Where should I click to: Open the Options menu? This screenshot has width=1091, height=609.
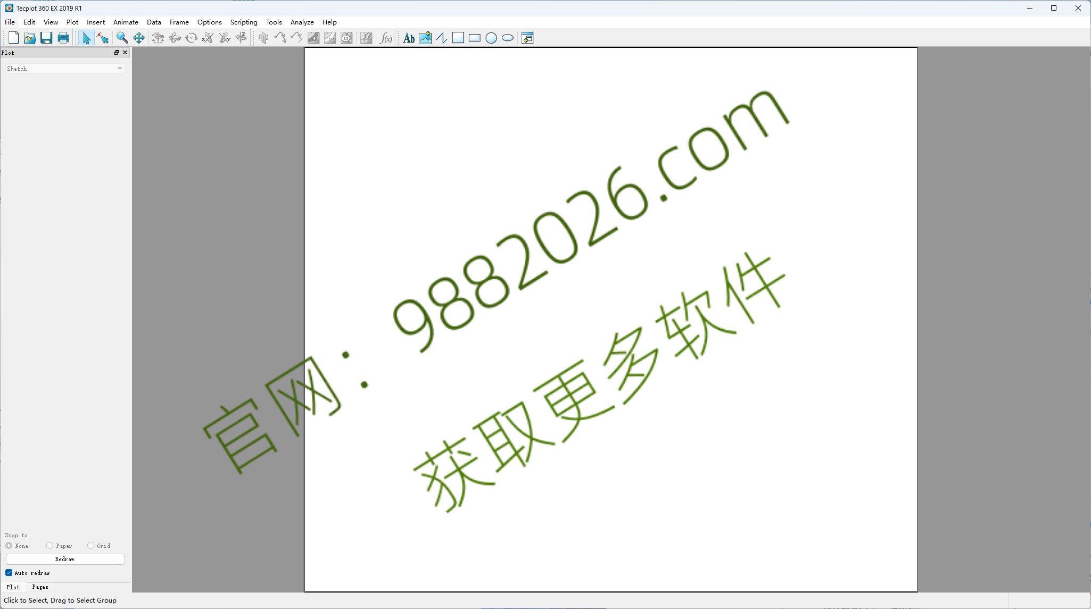[x=210, y=22]
